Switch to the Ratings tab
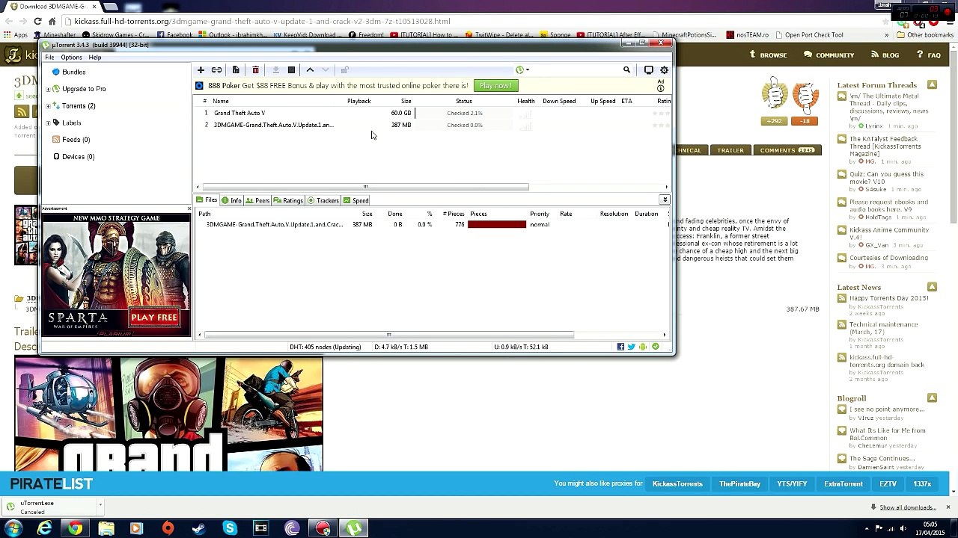This screenshot has height=538, width=958. (x=288, y=200)
